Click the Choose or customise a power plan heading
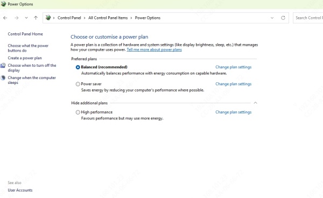323x198 pixels. click(x=109, y=37)
